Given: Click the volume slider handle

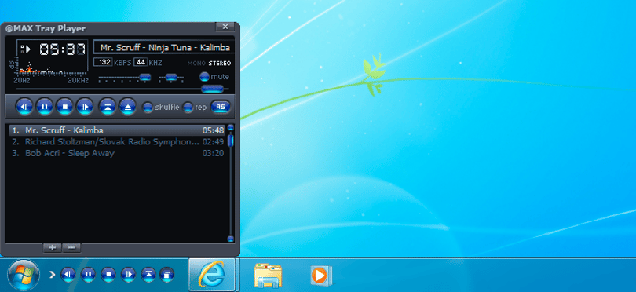Looking at the screenshot, I should 144,77.
